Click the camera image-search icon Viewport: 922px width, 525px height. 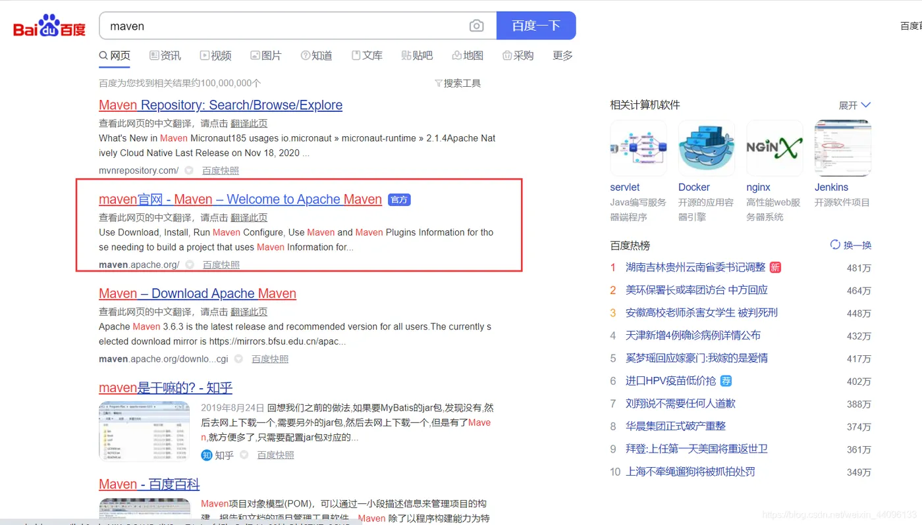[476, 26]
